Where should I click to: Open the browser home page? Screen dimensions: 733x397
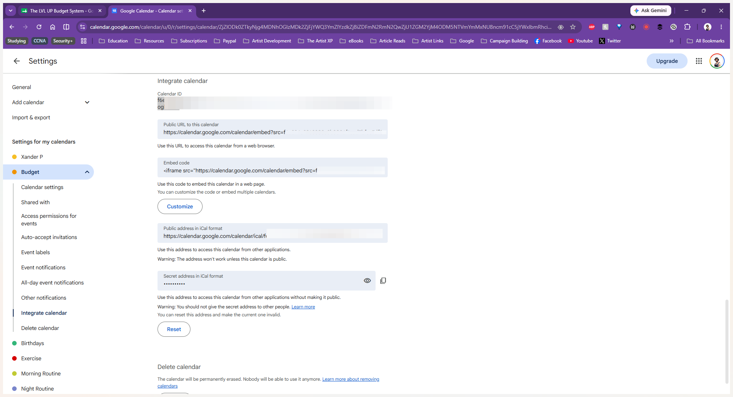click(53, 27)
